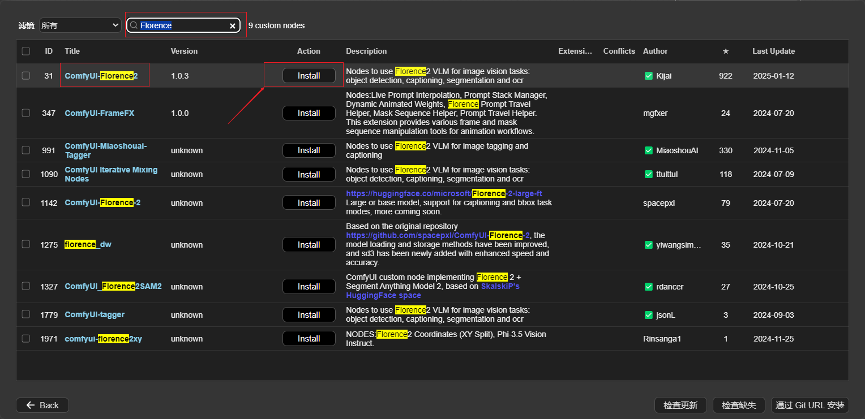The width and height of the screenshot is (865, 419).
Task: Sort by Version column header
Action: [184, 51]
